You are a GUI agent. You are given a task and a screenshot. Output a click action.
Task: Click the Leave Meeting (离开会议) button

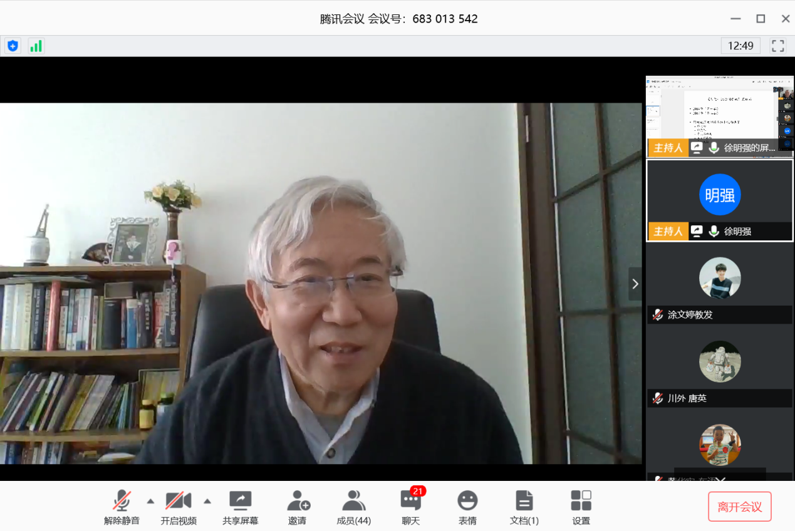pos(739,507)
